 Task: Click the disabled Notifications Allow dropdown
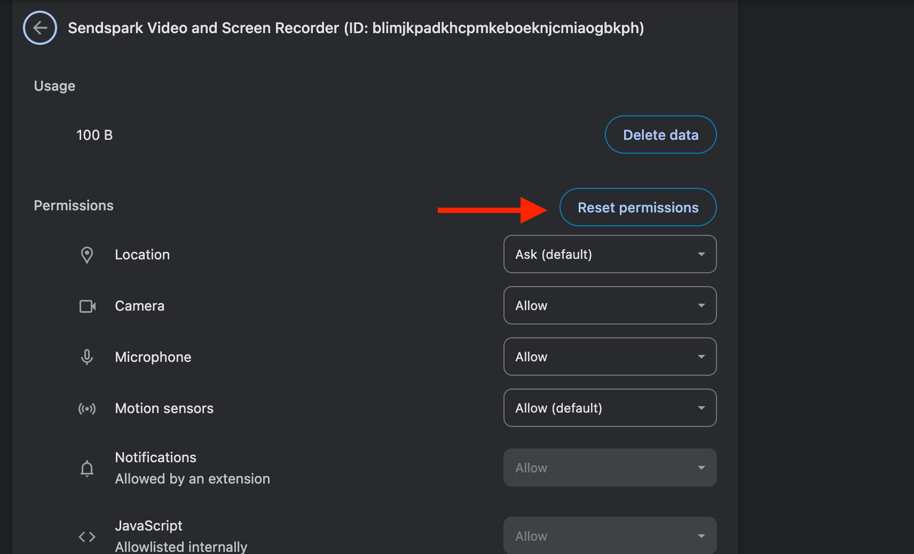point(610,468)
